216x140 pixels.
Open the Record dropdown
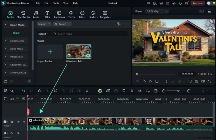(x=62, y=24)
